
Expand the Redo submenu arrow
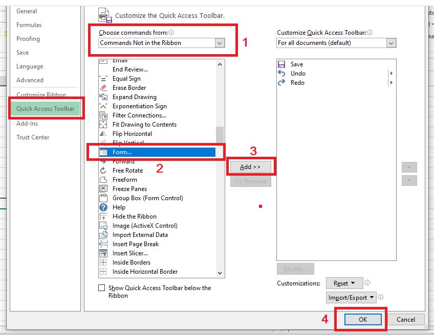tap(391, 83)
